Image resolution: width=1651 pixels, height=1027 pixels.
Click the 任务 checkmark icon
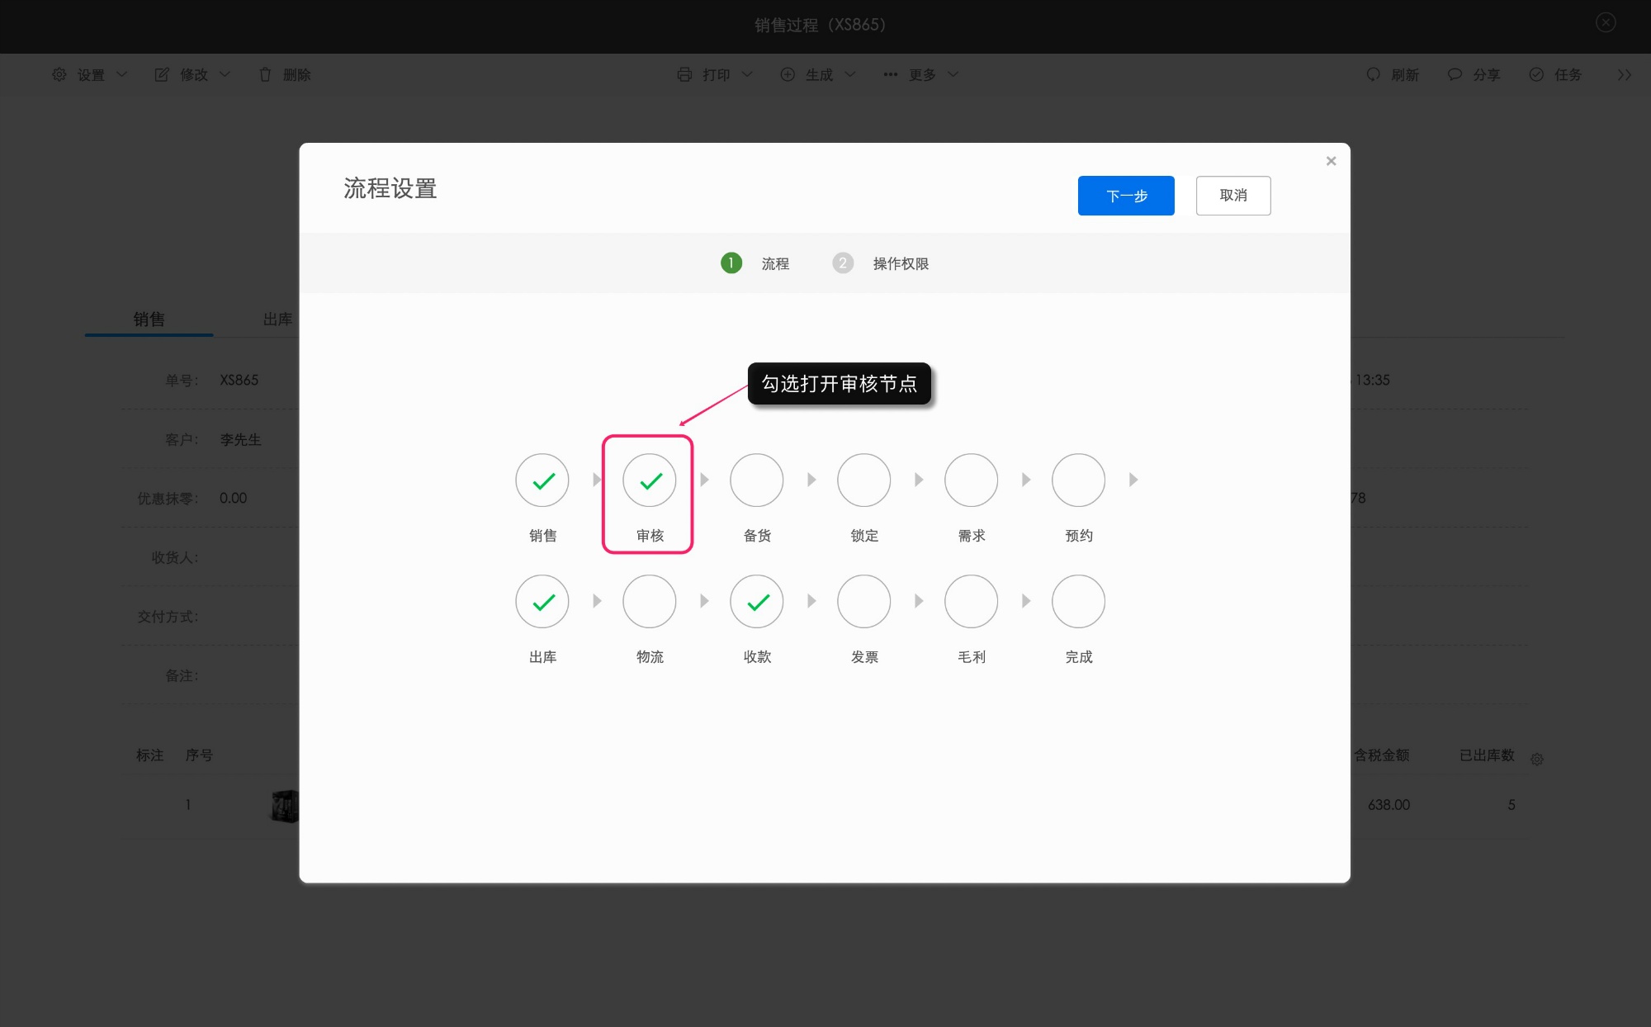coord(1535,74)
